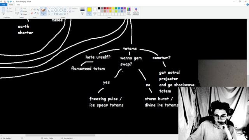Click the Copy button
This screenshot has height=140, width=249.
tap(9, 11)
